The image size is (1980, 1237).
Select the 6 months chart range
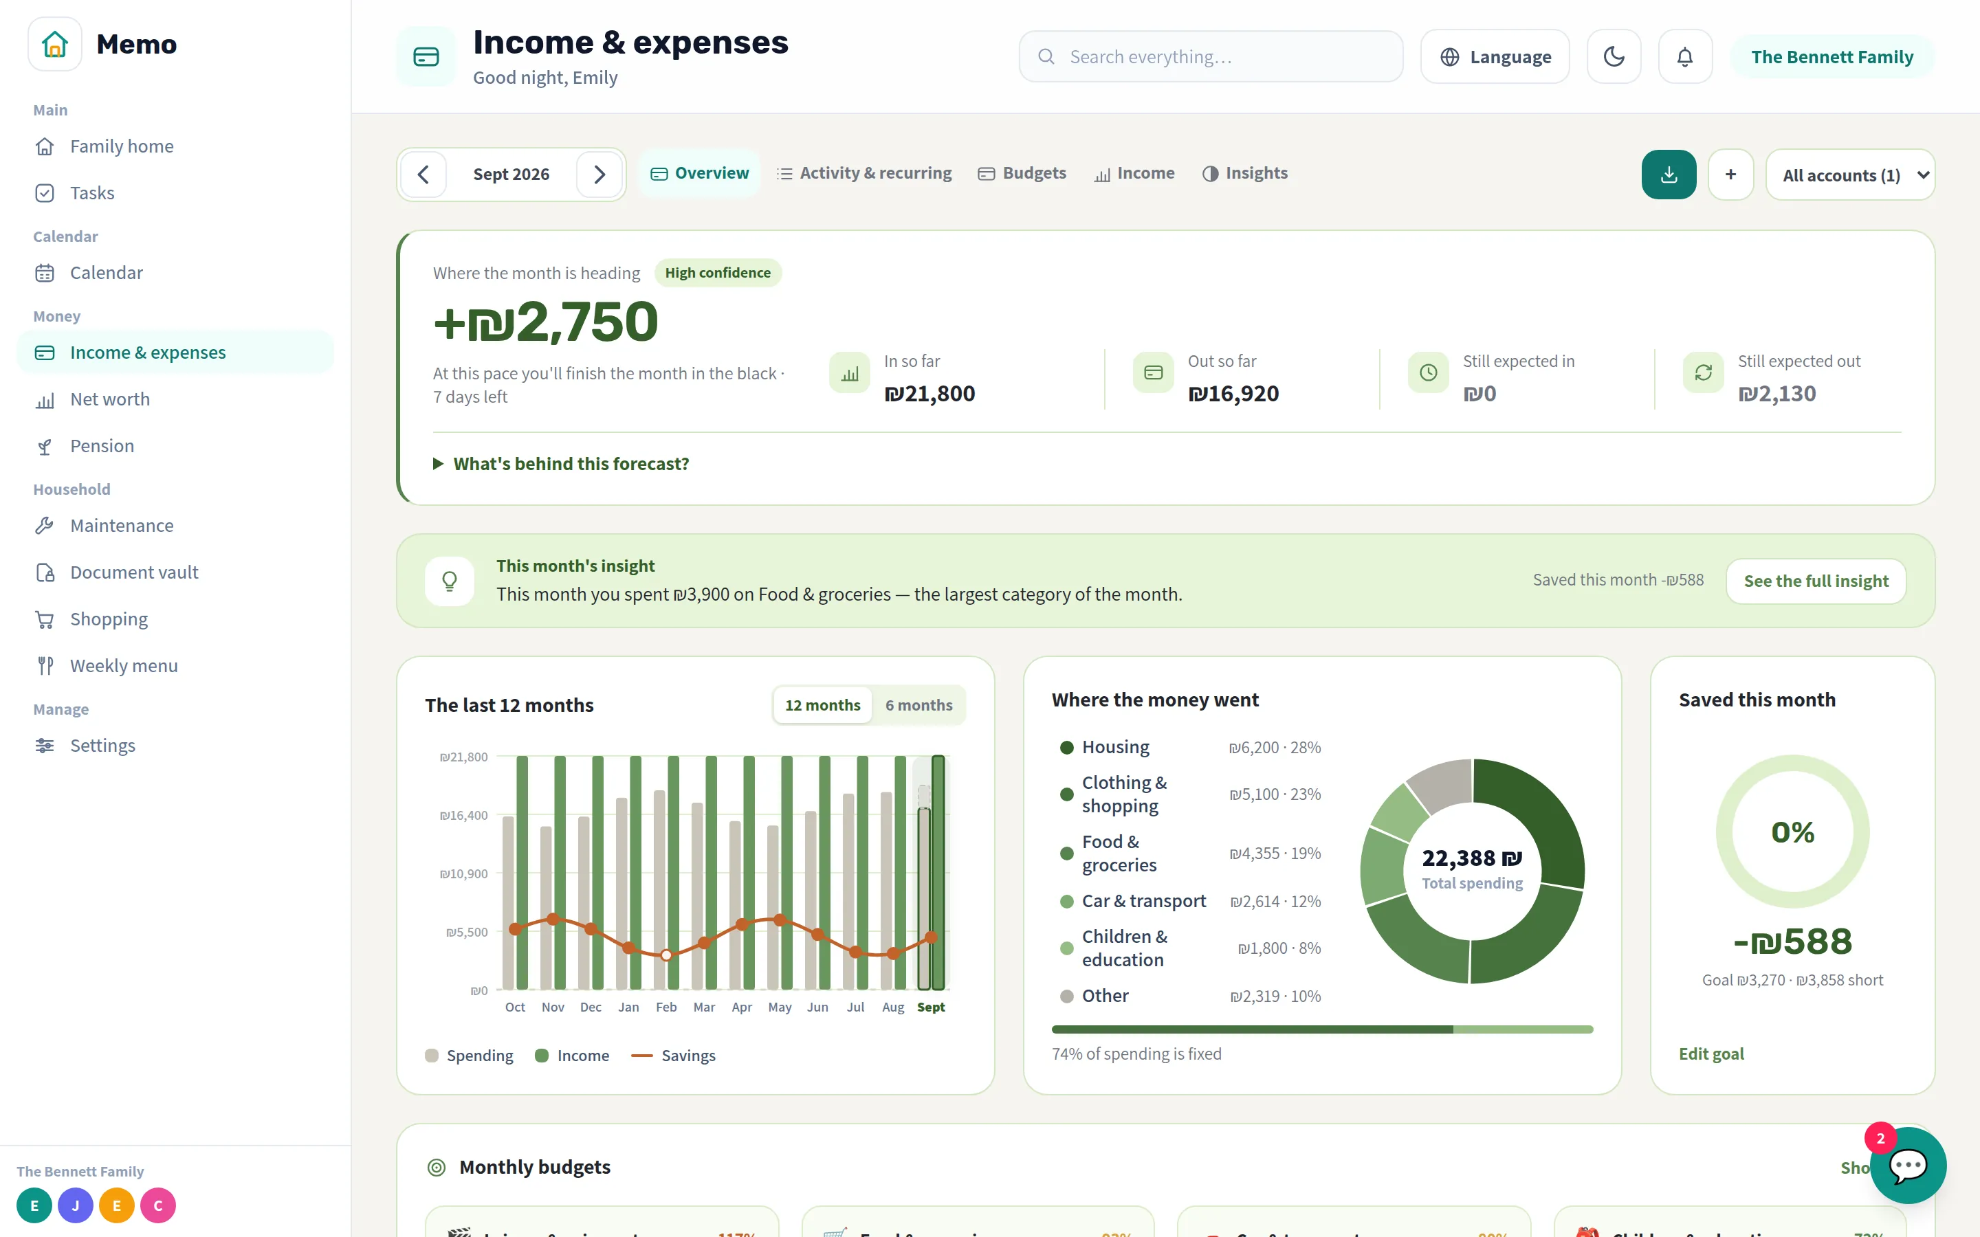pyautogui.click(x=918, y=705)
